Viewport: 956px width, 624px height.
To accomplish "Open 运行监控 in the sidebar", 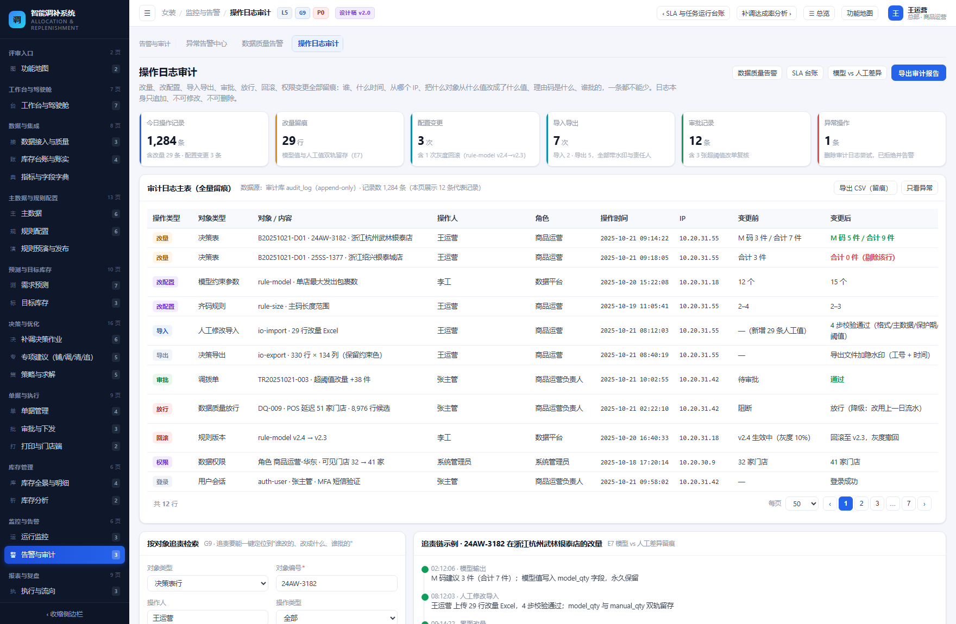I will [65, 537].
